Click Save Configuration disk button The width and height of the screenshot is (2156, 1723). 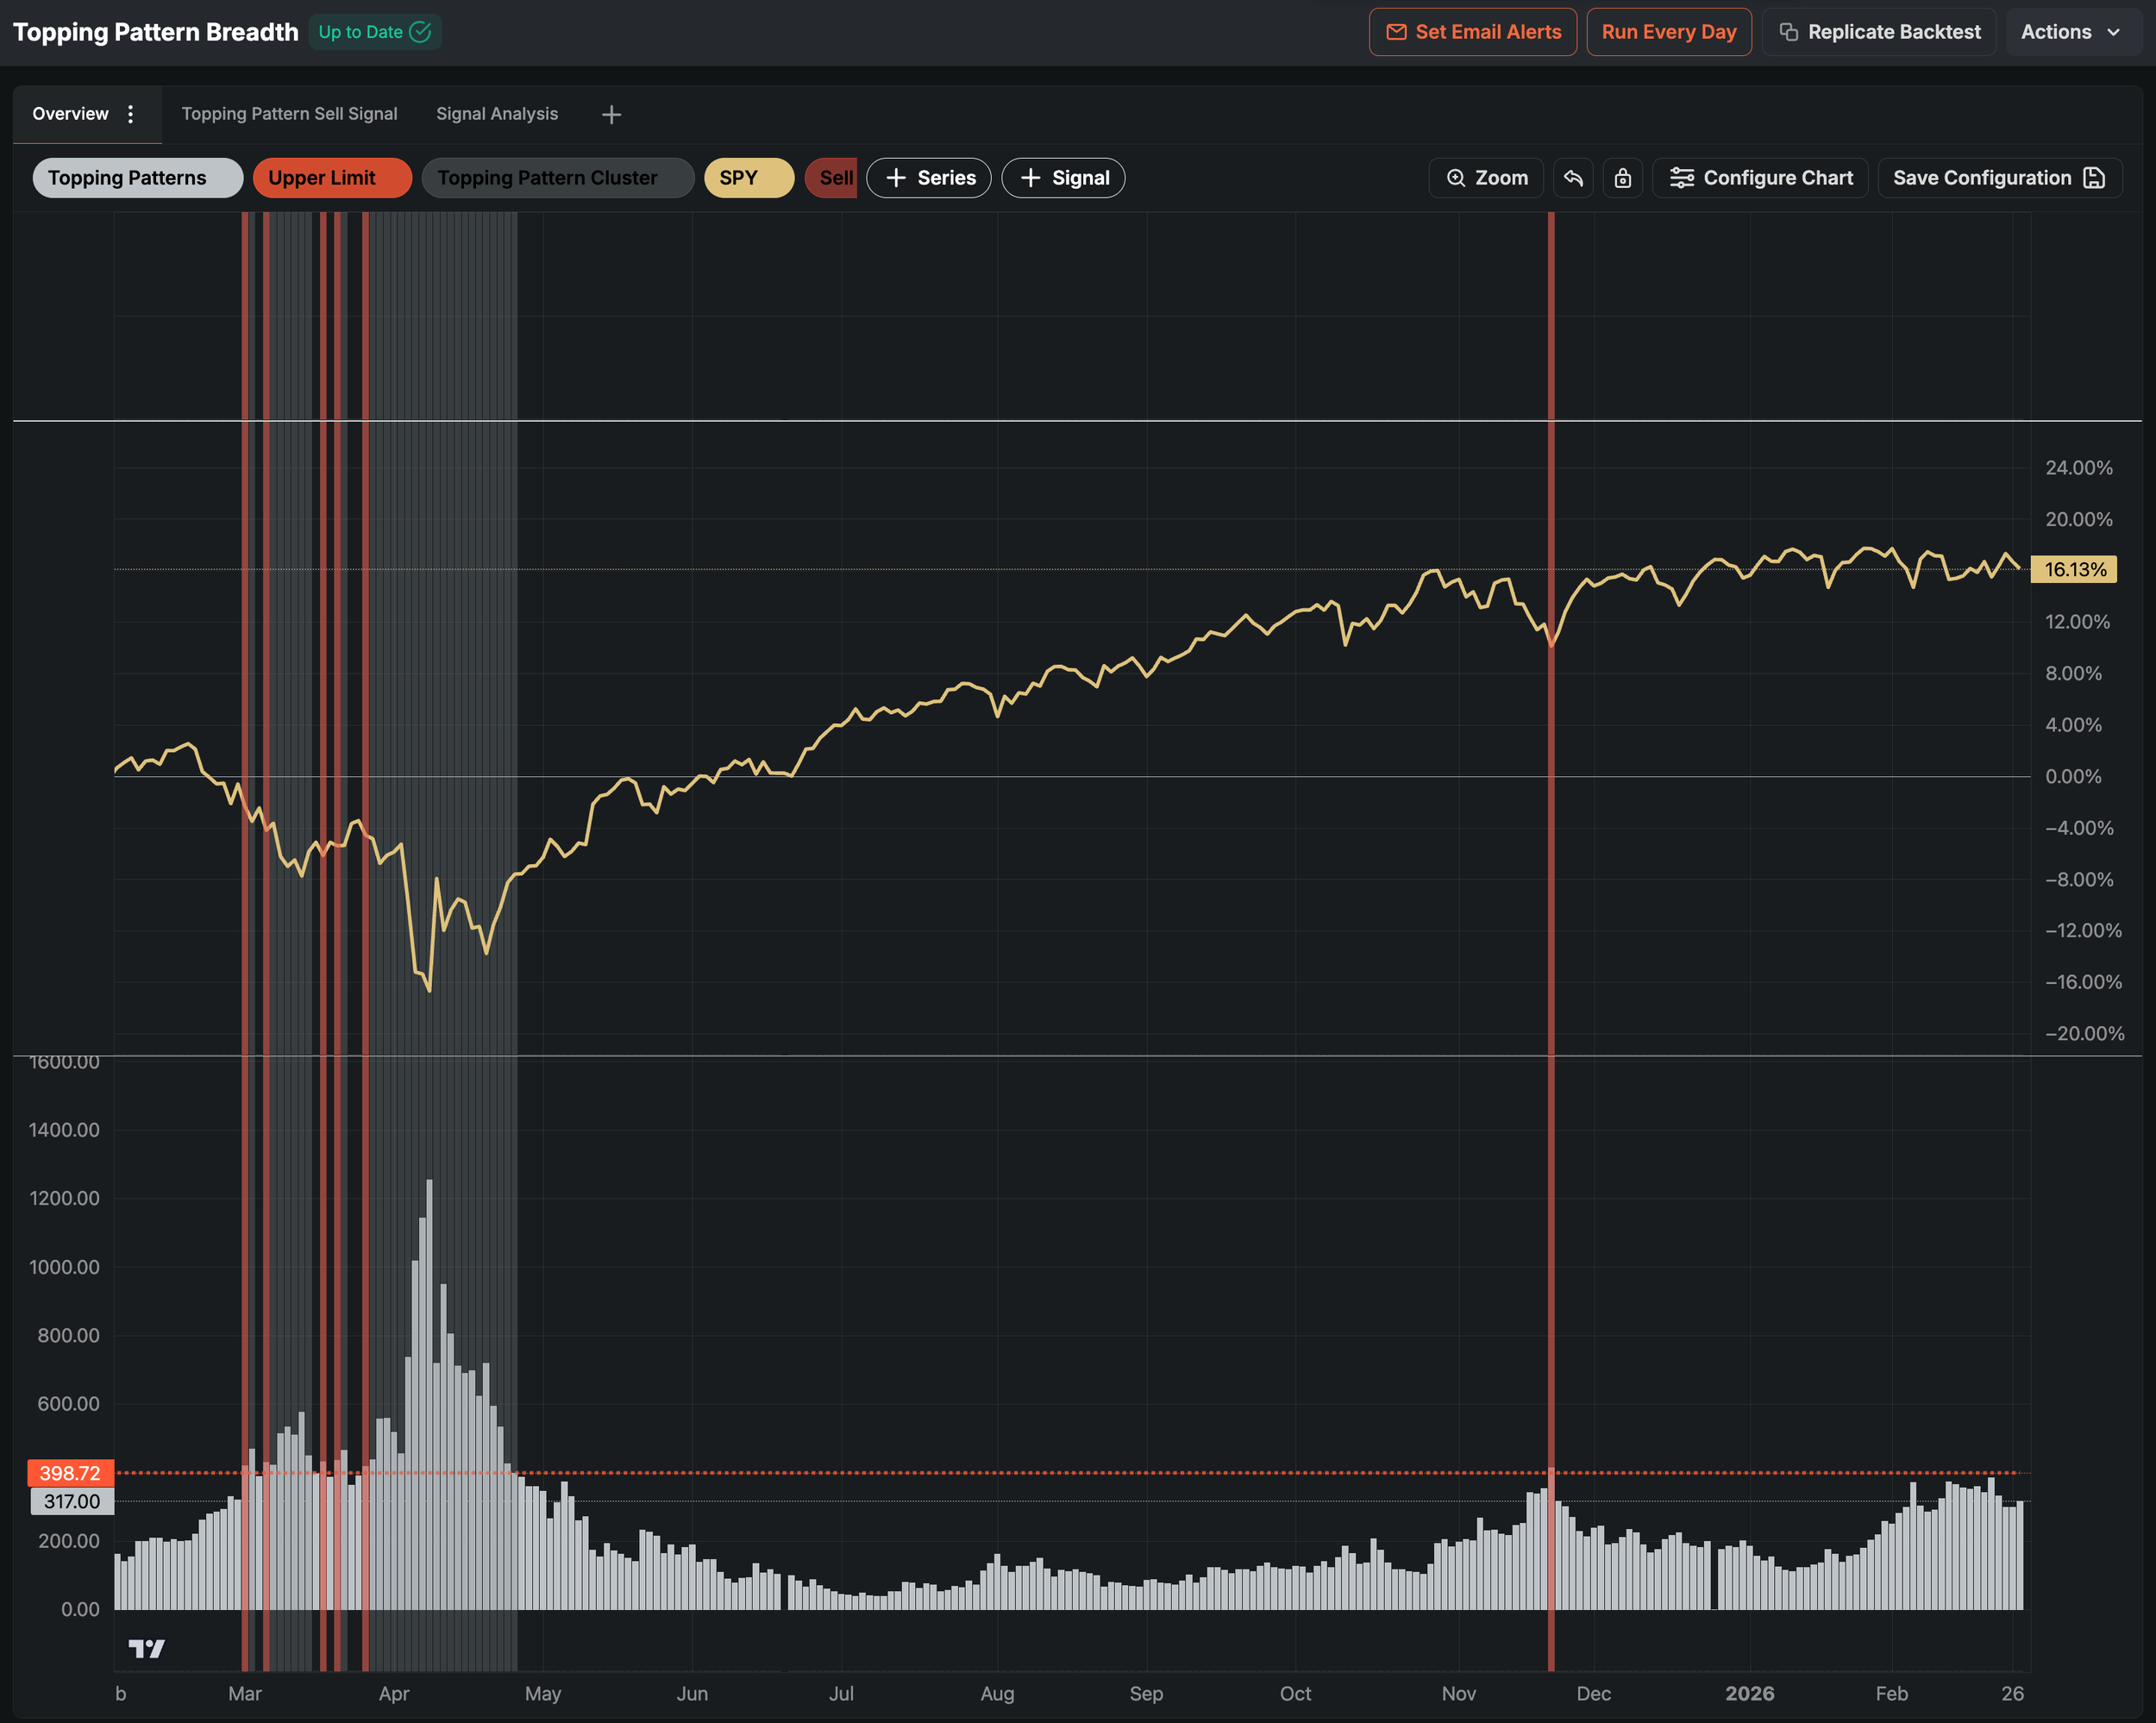pos(1998,178)
